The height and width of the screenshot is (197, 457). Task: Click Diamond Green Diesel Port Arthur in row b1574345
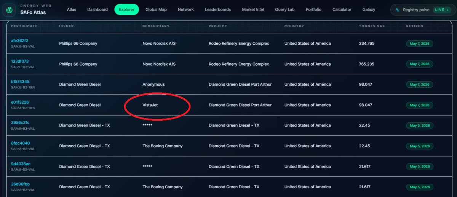[240, 85]
